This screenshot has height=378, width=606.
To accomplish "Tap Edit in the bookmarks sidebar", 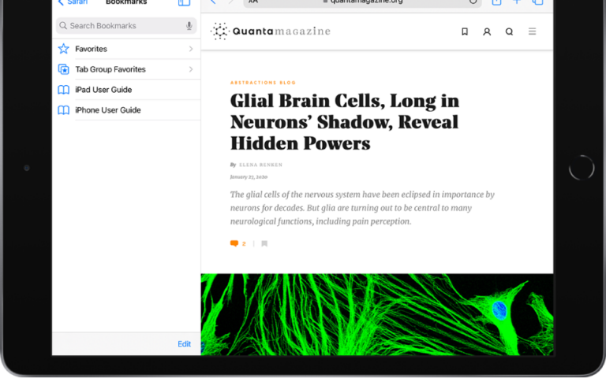I will 185,344.
